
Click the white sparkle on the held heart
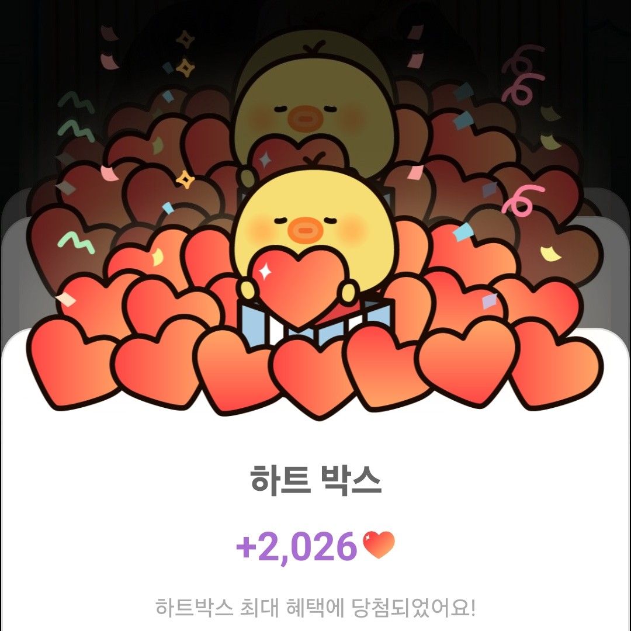(x=265, y=272)
